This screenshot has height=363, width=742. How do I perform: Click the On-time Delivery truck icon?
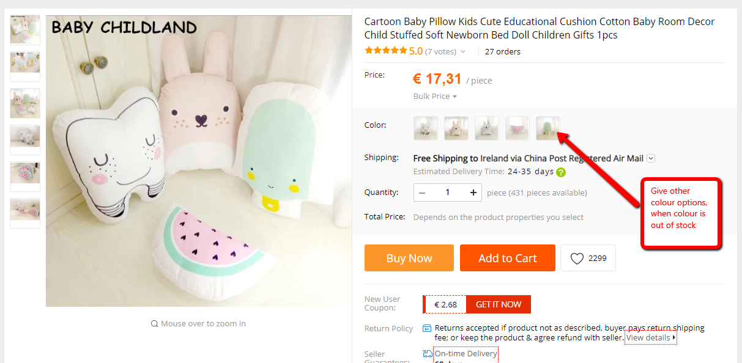[x=426, y=353]
